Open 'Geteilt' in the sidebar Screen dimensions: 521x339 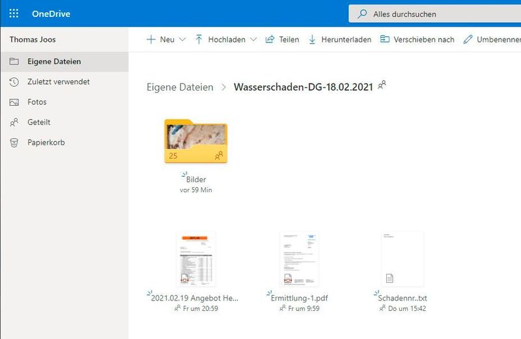[64, 123]
